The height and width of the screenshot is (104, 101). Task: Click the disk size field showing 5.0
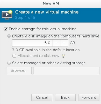pos(32,43)
